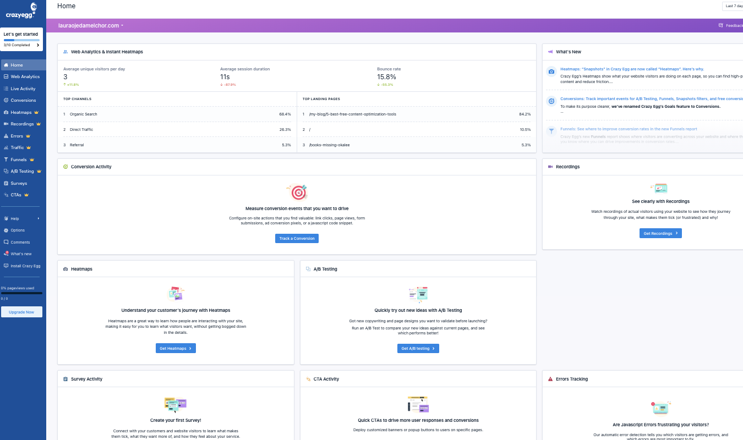Open the Feedback panel in the purple bar
This screenshot has width=743, height=440.
click(732, 25)
